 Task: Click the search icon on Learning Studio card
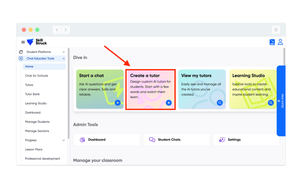[x=270, y=103]
